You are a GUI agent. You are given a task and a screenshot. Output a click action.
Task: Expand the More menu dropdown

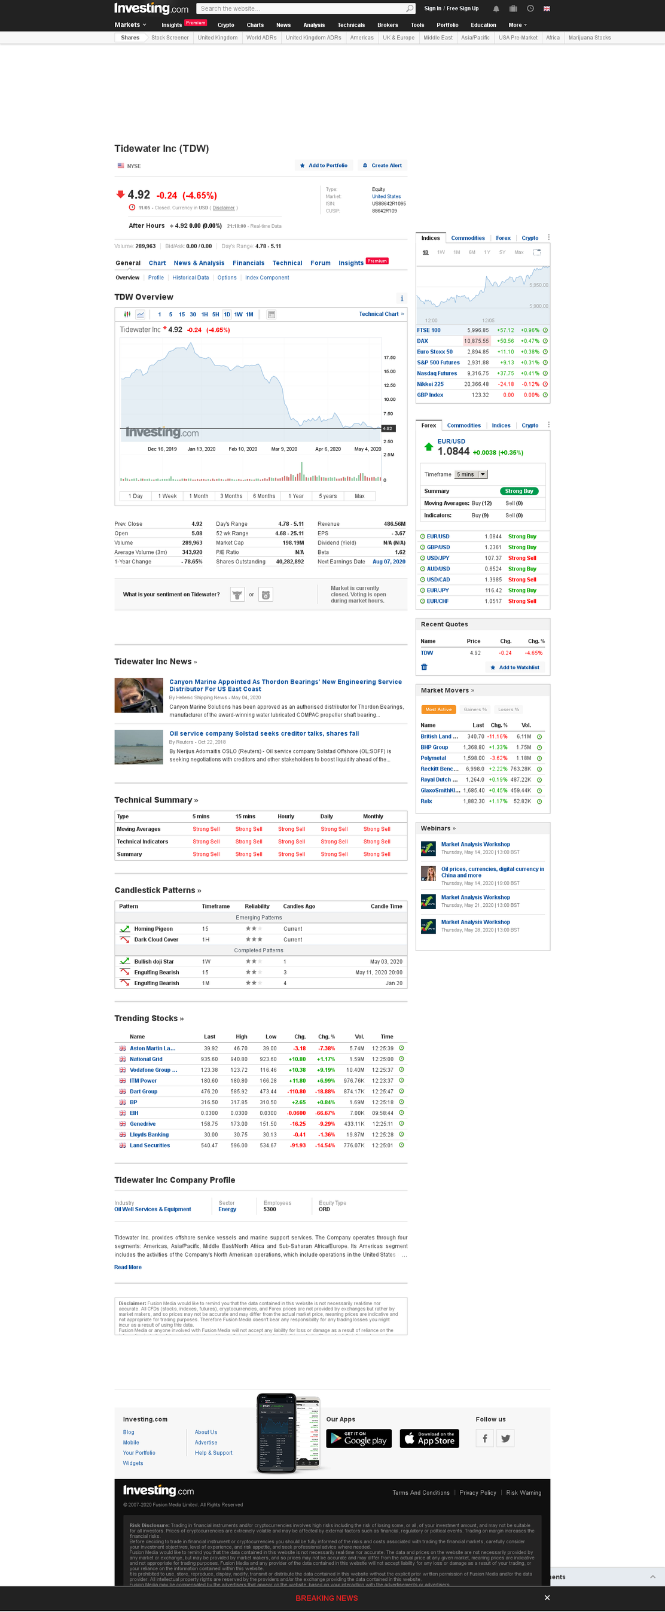tap(518, 25)
